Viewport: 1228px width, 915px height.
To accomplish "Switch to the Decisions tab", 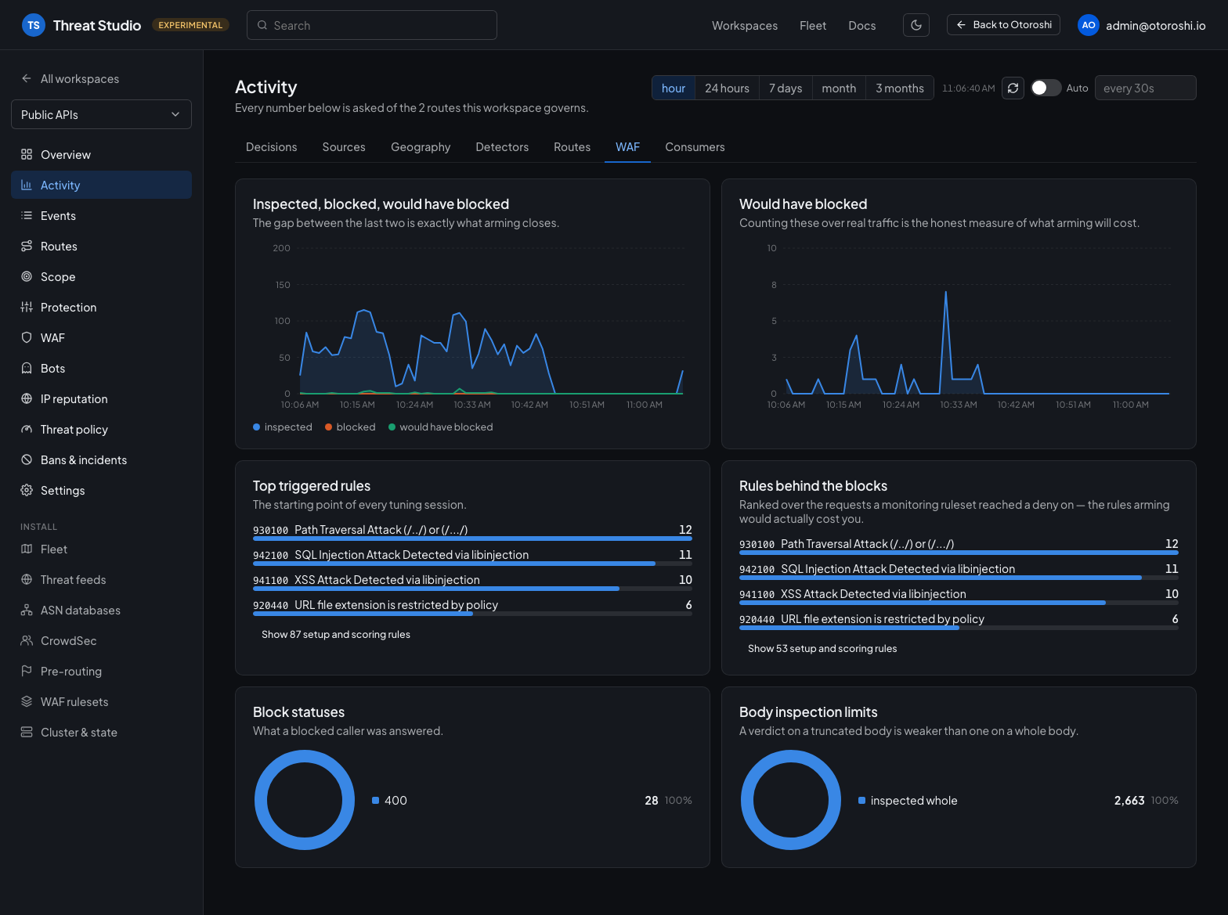I will (272, 146).
